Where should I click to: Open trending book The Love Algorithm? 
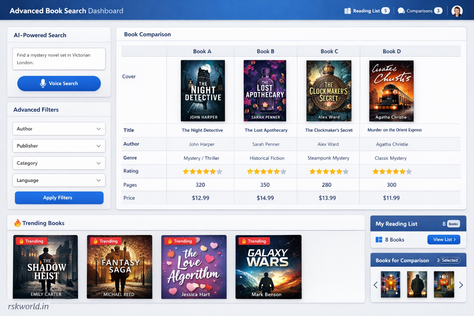pos(194,267)
